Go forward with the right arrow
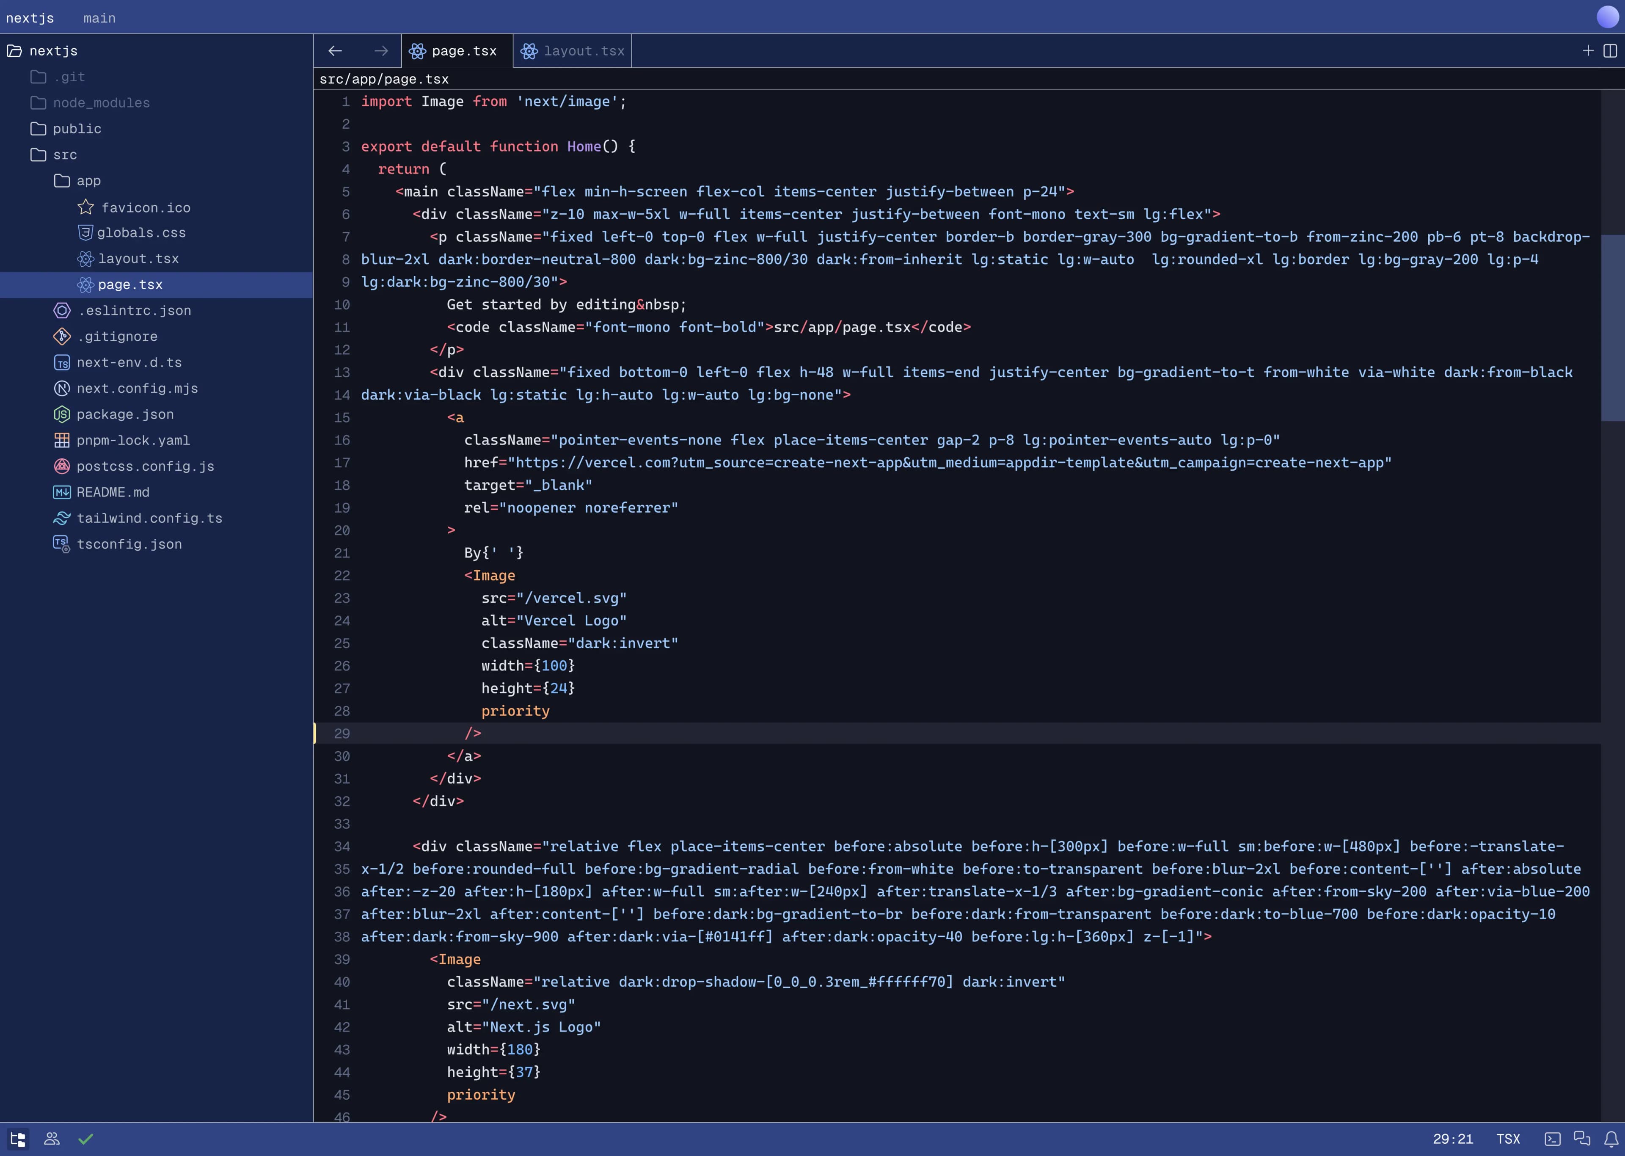Screen dimensions: 1625x1156 (x=381, y=50)
